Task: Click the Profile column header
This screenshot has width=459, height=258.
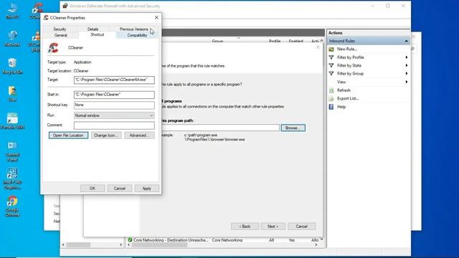Action: tap(275, 42)
